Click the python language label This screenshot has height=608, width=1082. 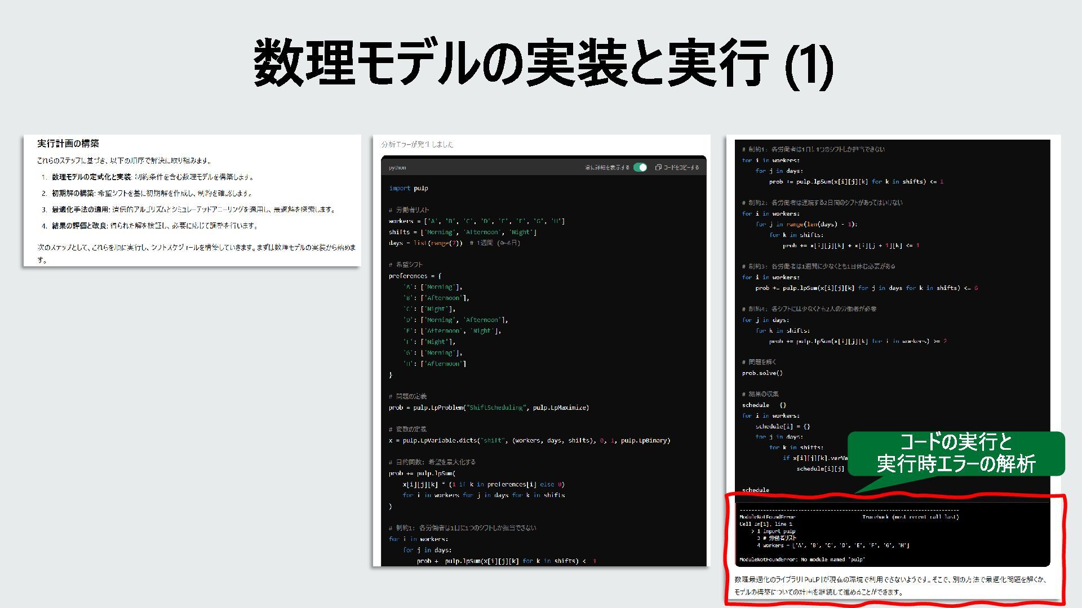tap(397, 168)
